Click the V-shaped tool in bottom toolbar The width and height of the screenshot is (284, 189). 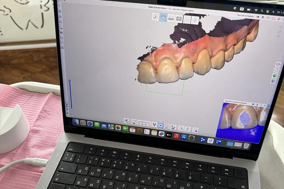154,124
